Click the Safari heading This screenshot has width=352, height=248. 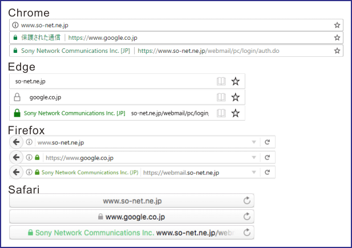[24, 189]
